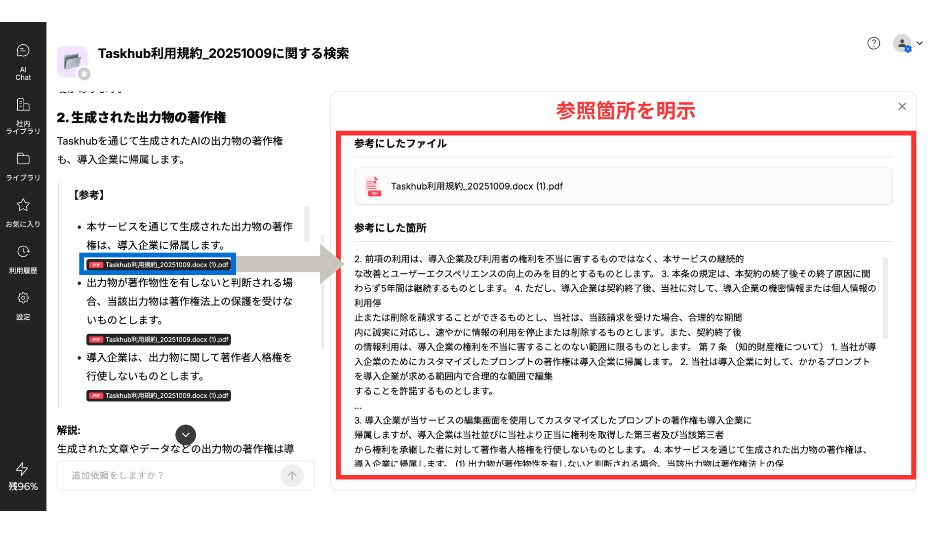Viewport: 948px width, 533px height.
Task: Close the reference panel with X
Action: (902, 107)
